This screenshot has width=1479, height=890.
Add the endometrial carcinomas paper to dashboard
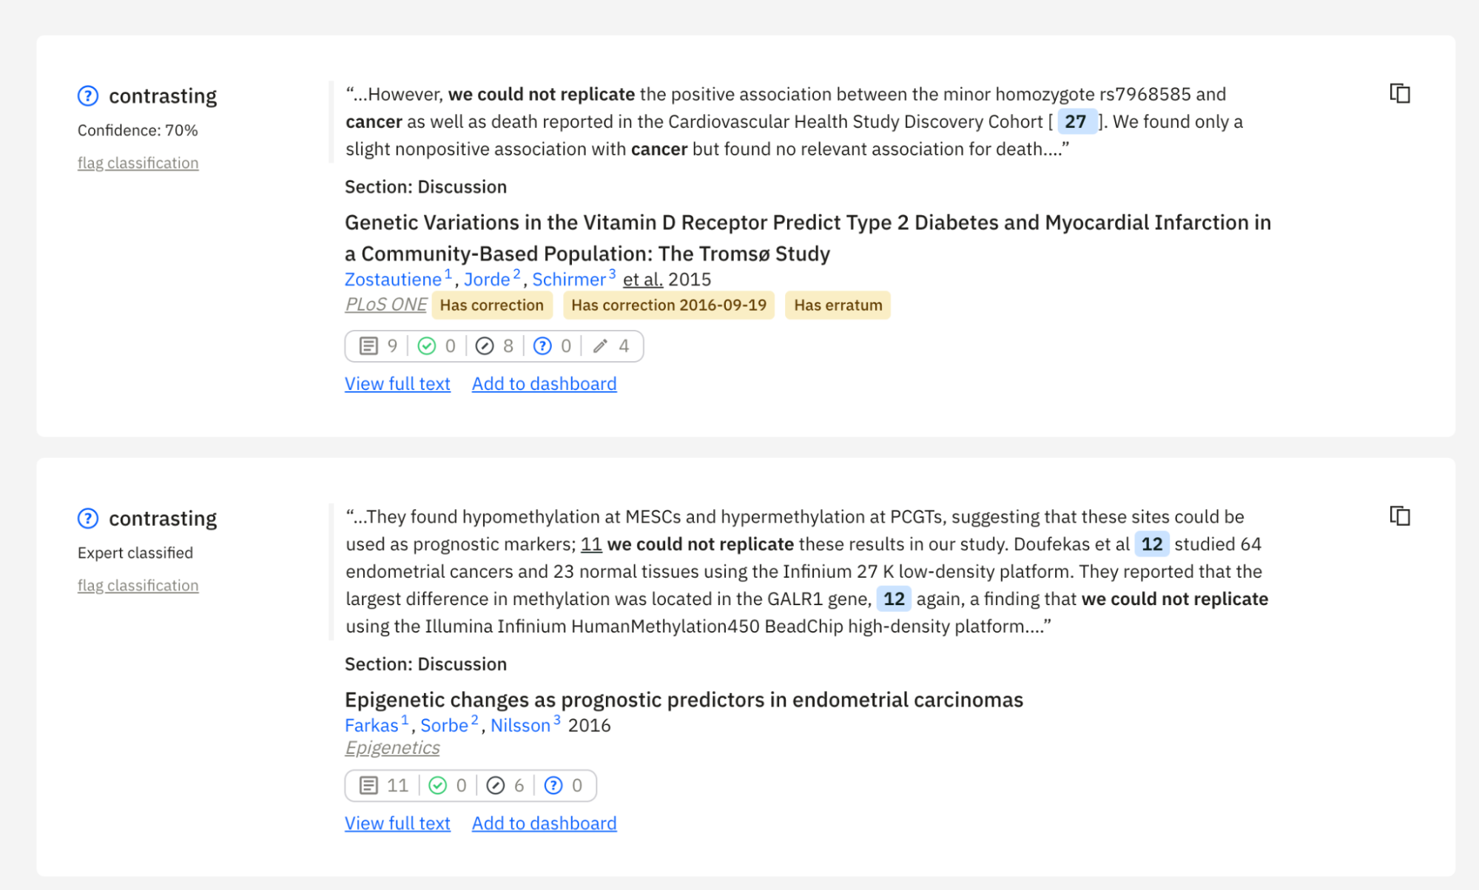[x=544, y=823]
